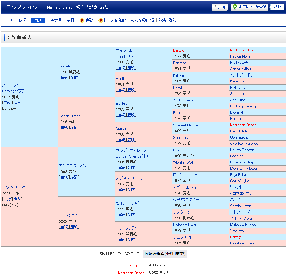This screenshot has width=287, height=278.
Task: Select the 血統 pedigree tab
Action: [x=38, y=20]
